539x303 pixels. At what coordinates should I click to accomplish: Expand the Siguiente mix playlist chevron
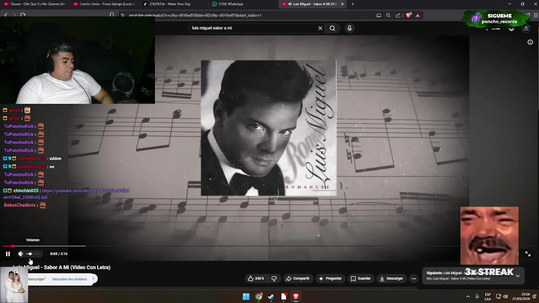(x=518, y=276)
